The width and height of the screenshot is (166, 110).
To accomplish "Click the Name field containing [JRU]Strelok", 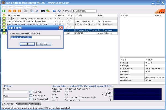I will pos(84,11).
